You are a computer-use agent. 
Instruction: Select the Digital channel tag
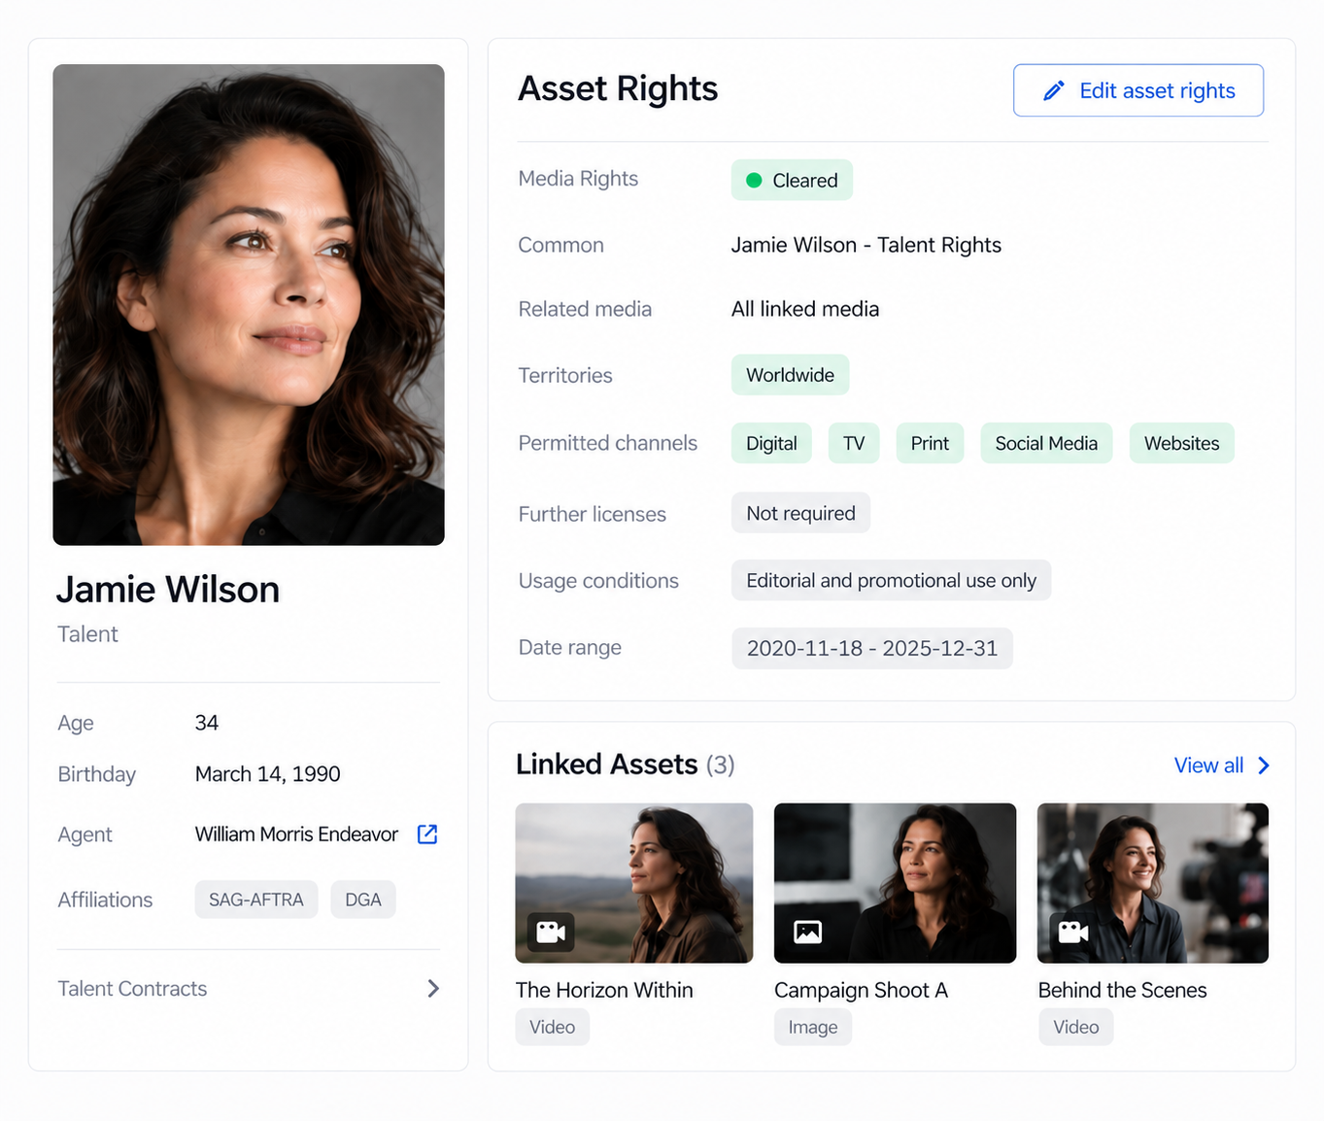pos(771,444)
